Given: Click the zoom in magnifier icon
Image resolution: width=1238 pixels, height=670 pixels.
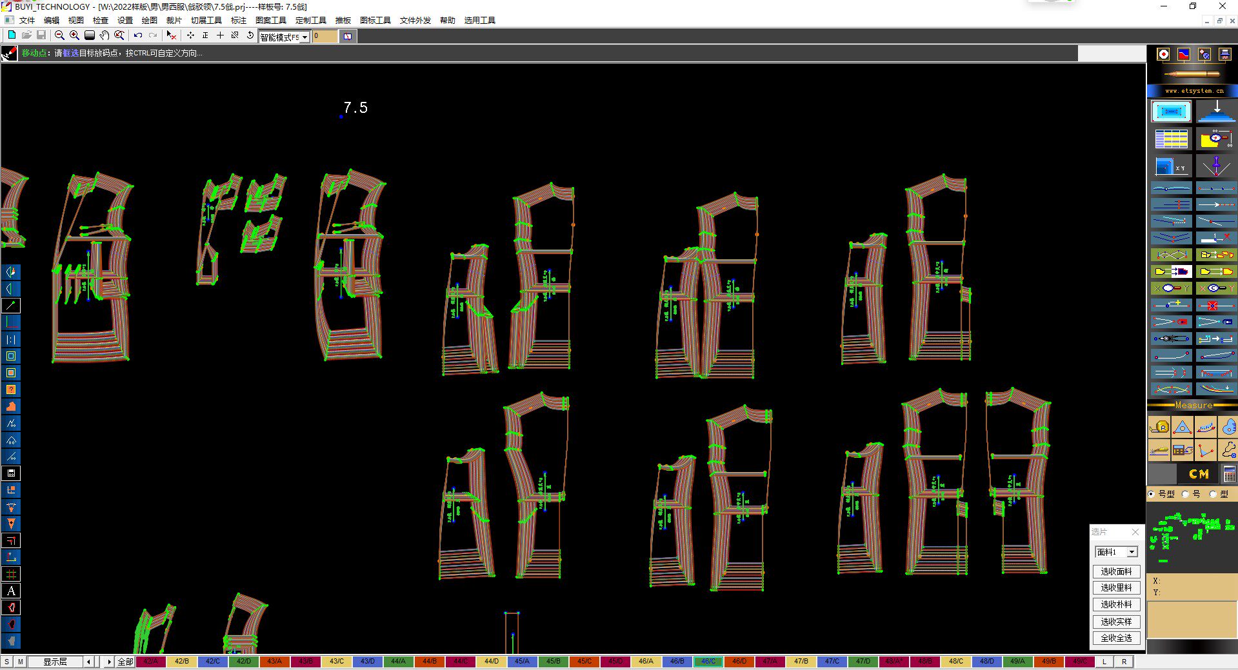Looking at the screenshot, I should coord(74,35).
